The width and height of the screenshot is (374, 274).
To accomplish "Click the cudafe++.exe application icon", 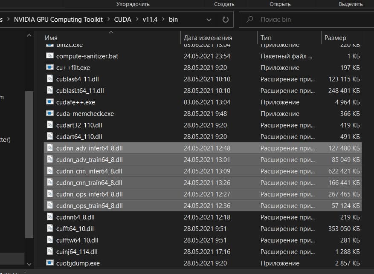I will coord(50,102).
